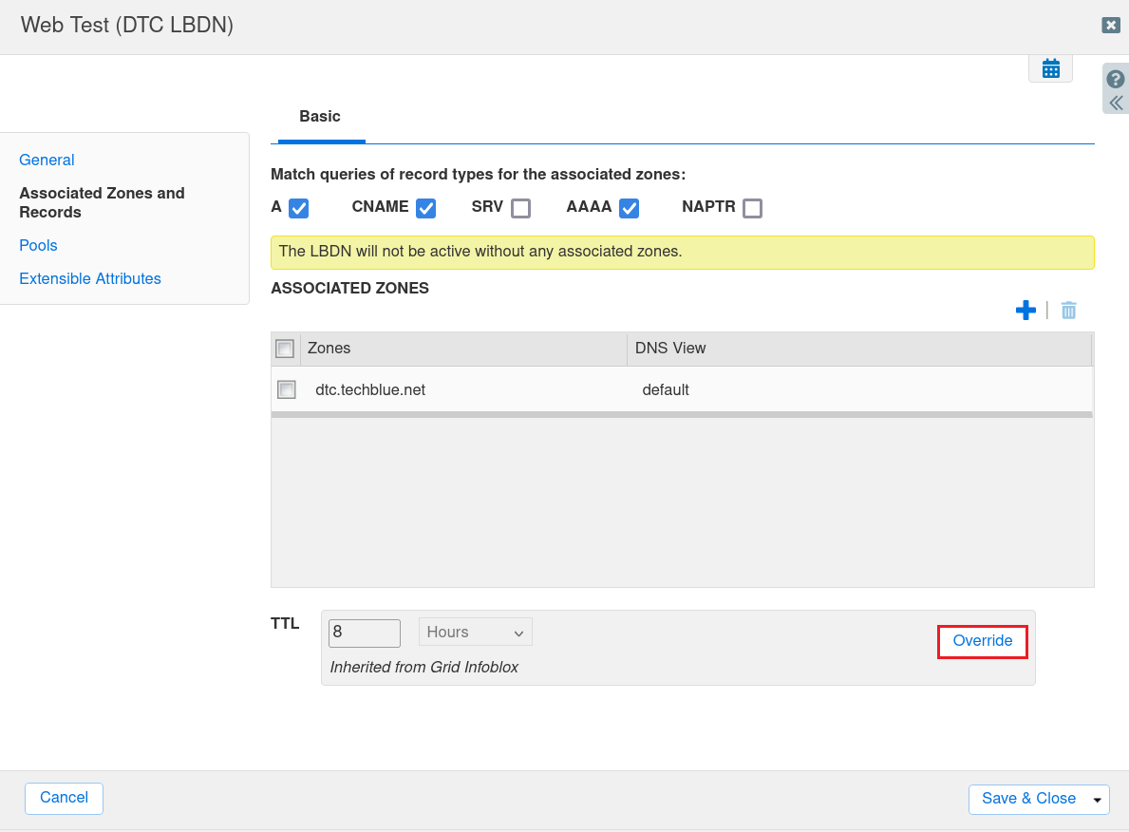
Task: Expand the Save & Close arrow menu
Action: point(1098,800)
